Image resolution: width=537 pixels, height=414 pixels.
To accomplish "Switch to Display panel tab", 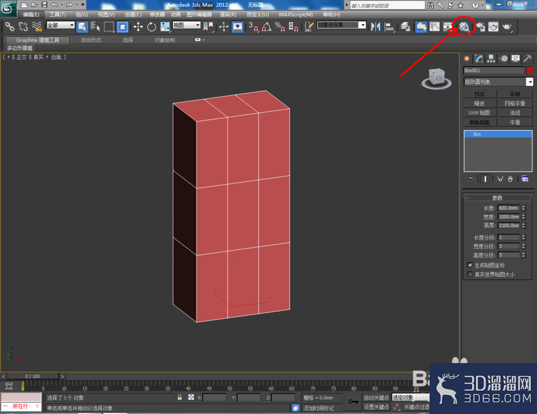I will click(x=516, y=59).
